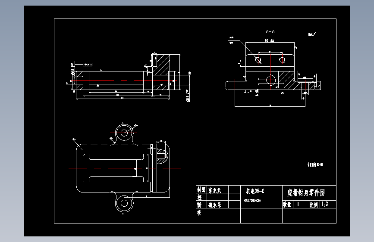The height and width of the screenshot is (242, 374).
Task: Click the "数量" label in title block
Action: click(287, 205)
